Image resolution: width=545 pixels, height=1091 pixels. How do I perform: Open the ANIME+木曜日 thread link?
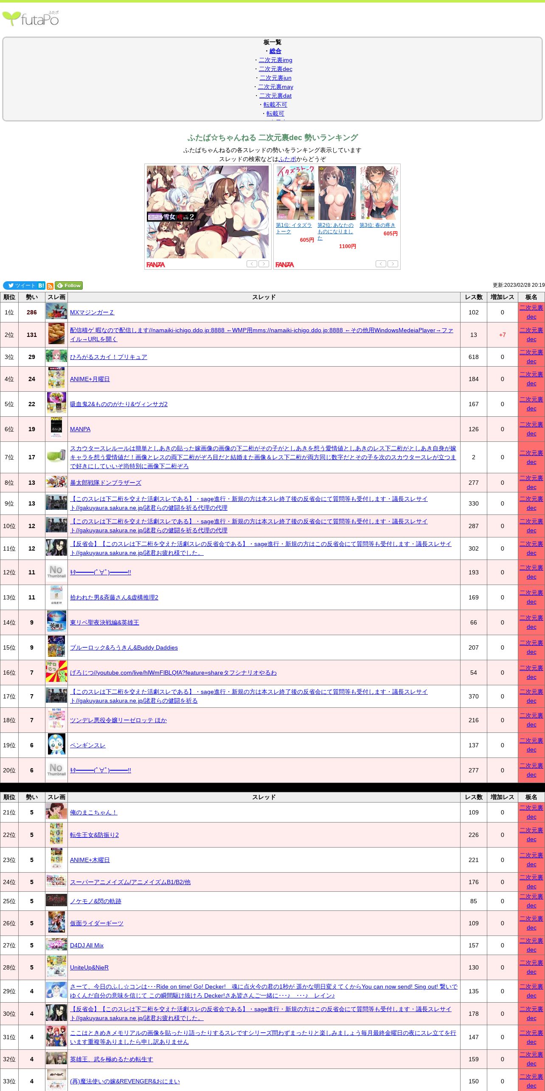(x=90, y=860)
